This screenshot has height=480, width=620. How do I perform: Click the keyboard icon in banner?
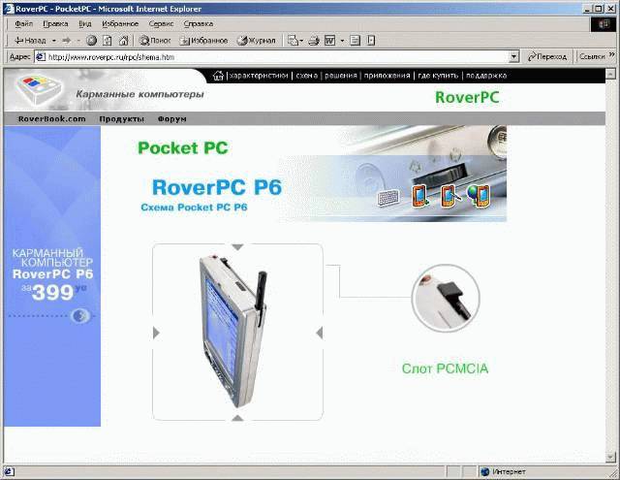pos(388,197)
